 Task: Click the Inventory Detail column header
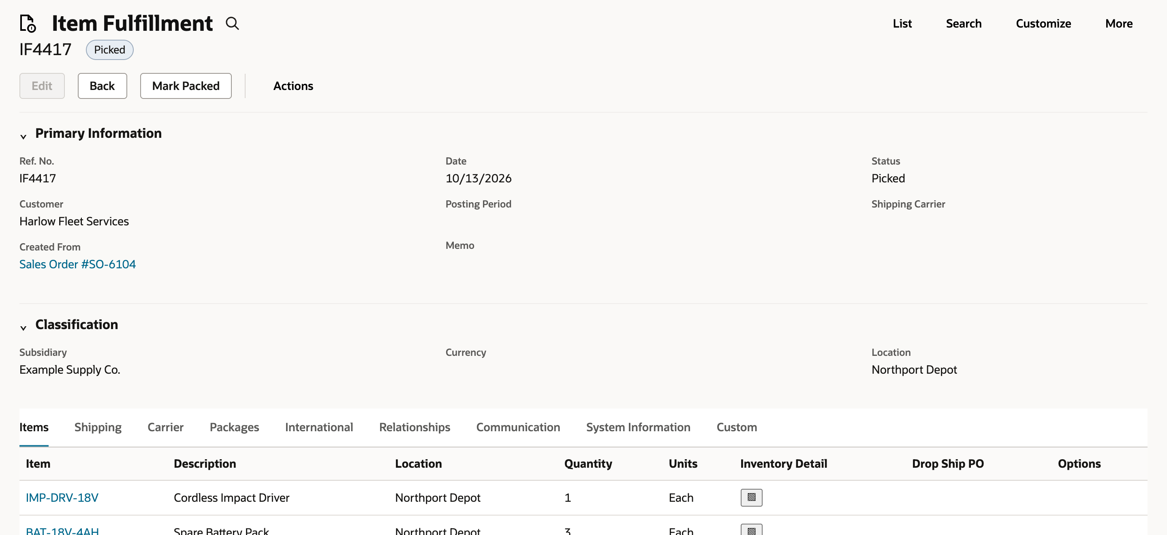click(783, 463)
